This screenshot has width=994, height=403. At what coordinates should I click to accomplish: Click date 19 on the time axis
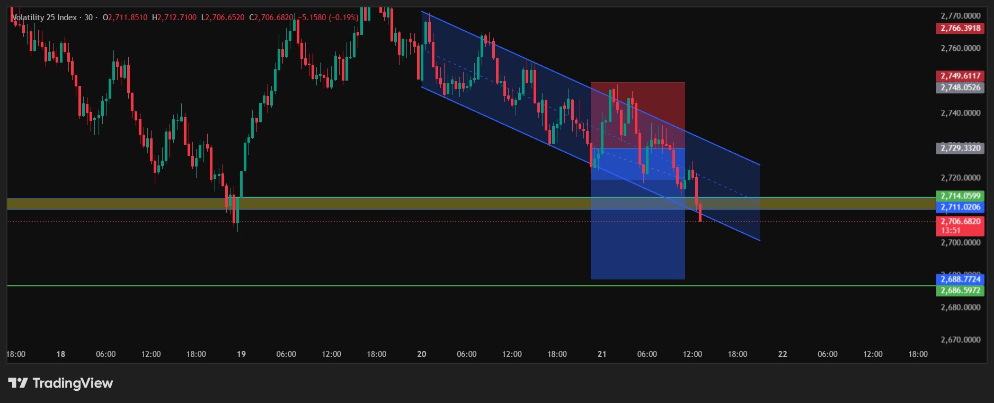click(241, 354)
